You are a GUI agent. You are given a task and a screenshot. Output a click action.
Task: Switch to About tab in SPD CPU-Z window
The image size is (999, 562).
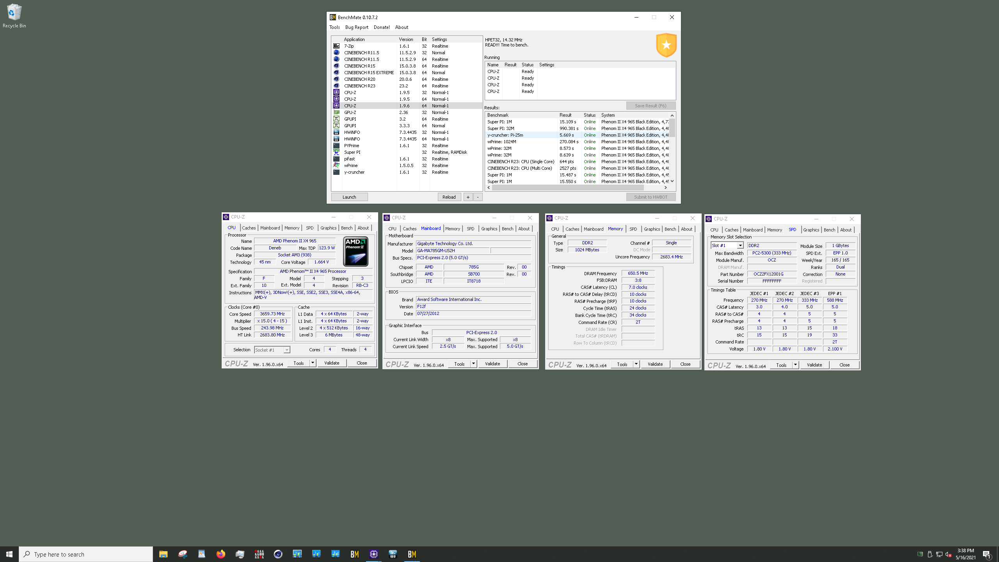tap(846, 230)
